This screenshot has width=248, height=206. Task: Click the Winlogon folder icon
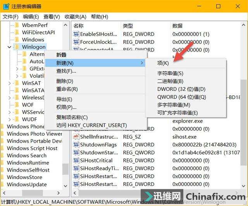coord(17,47)
